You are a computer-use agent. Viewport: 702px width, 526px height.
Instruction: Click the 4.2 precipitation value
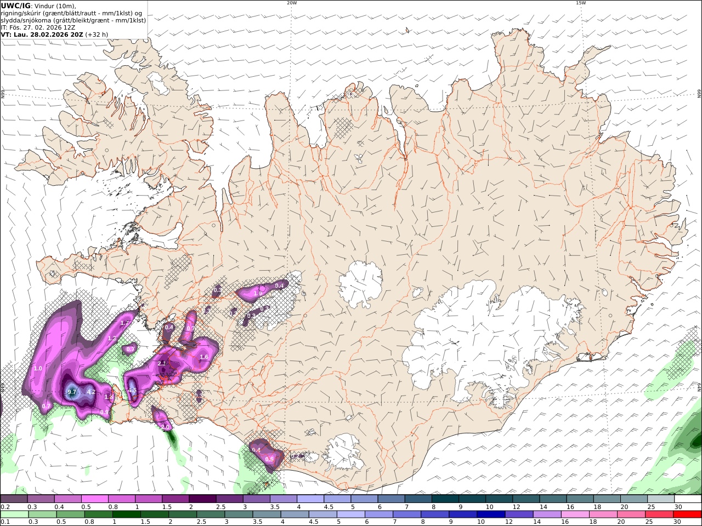pos(92,392)
